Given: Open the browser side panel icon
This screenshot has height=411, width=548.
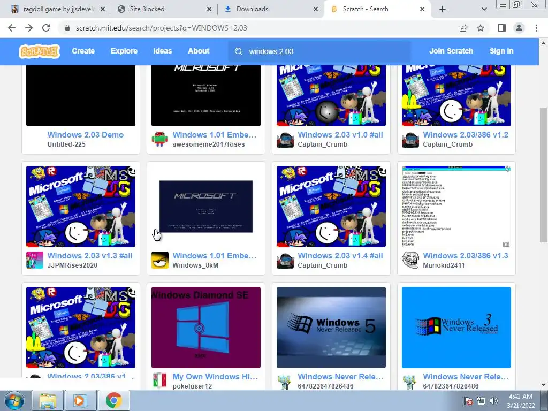Looking at the screenshot, I should 502,28.
